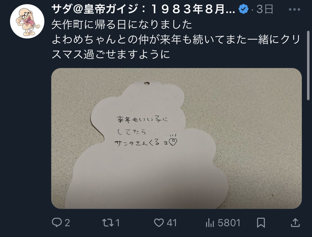This screenshot has height=237, width=312.
Task: Click the view count 5801
Action: point(229,223)
